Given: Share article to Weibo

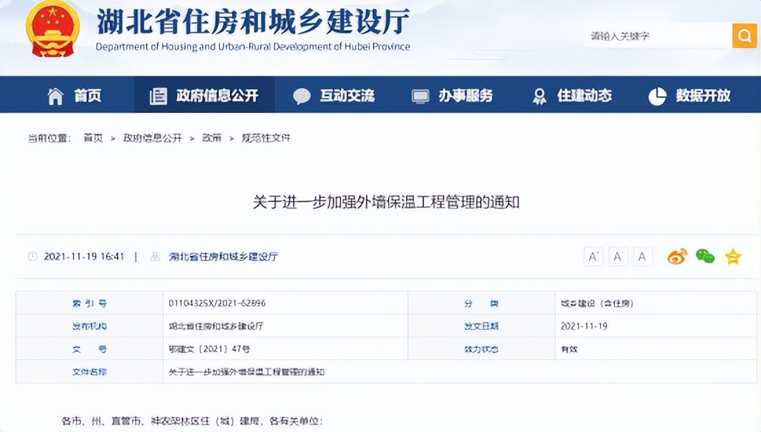Looking at the screenshot, I should (x=677, y=257).
